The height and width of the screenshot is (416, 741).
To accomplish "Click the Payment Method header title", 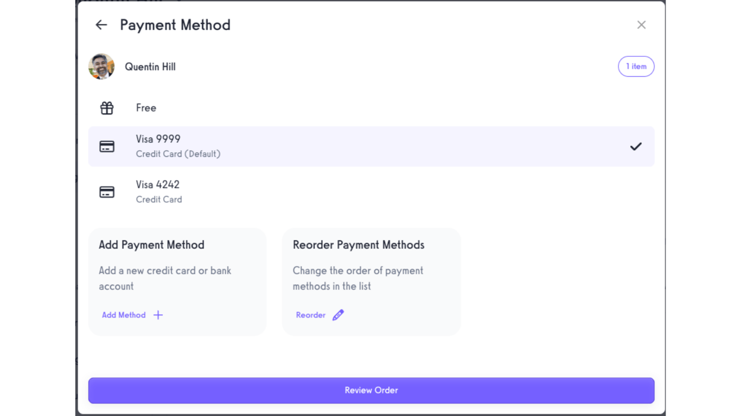I will pyautogui.click(x=175, y=25).
